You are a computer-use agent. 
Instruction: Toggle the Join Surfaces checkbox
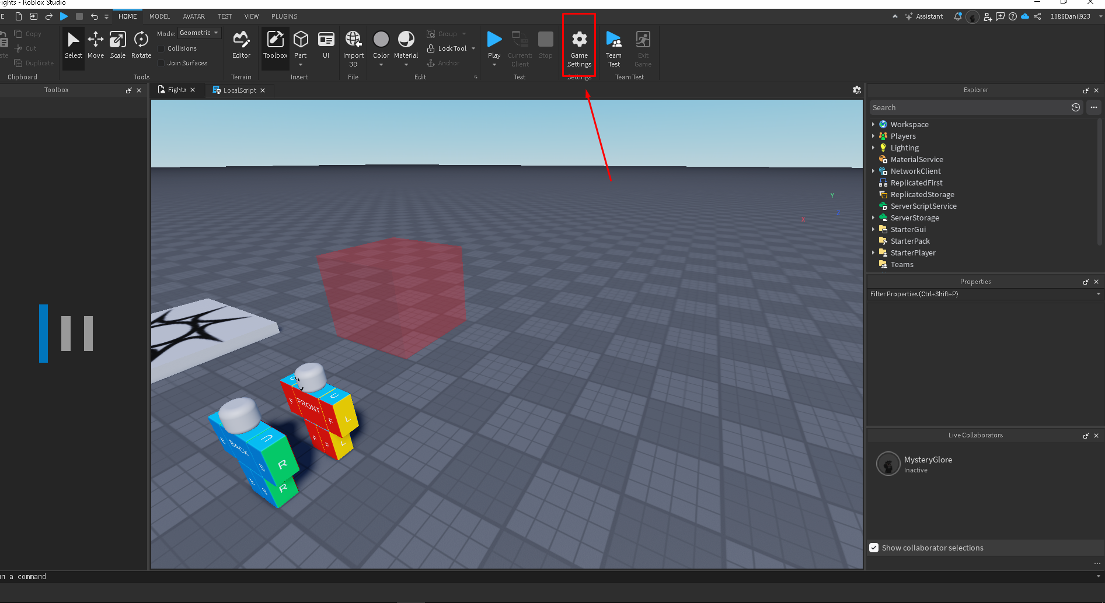point(161,63)
